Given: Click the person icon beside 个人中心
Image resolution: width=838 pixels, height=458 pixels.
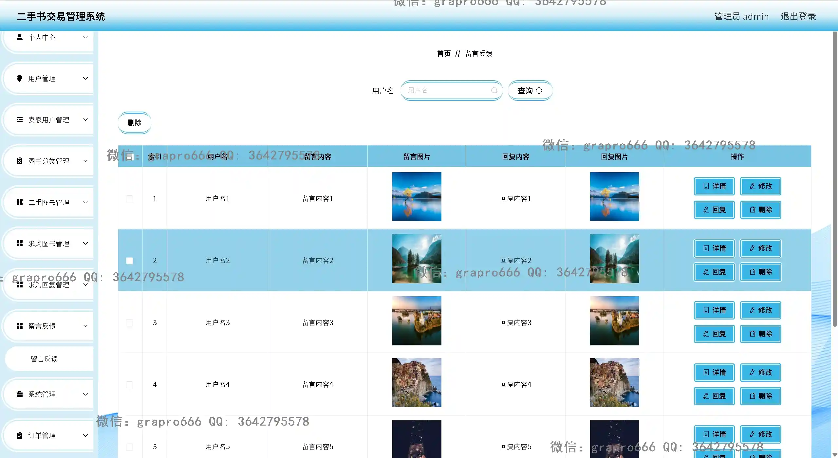Looking at the screenshot, I should coord(20,37).
